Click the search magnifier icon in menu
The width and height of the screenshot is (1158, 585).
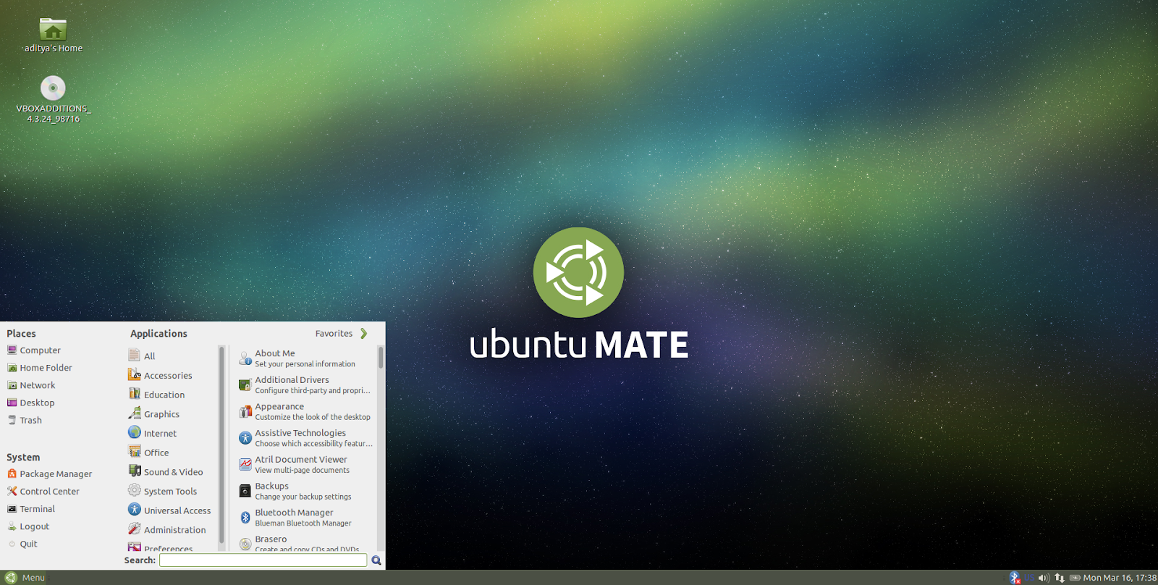click(x=376, y=560)
